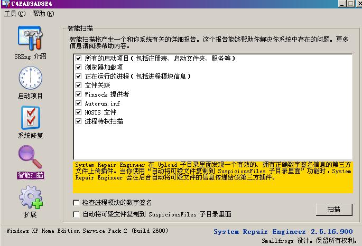Screen dimensions: 362x246
Task: Click the Smallfrogs 设计 copyright text
Action: pyautogui.click(x=310, y=241)
